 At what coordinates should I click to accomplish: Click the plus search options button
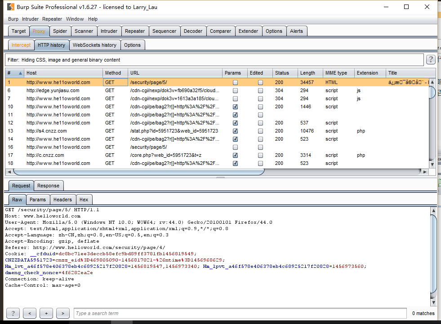tap(46, 313)
